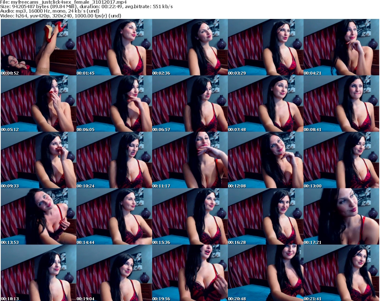Select the thumbnail frame at 00:16:28

coord(265,216)
